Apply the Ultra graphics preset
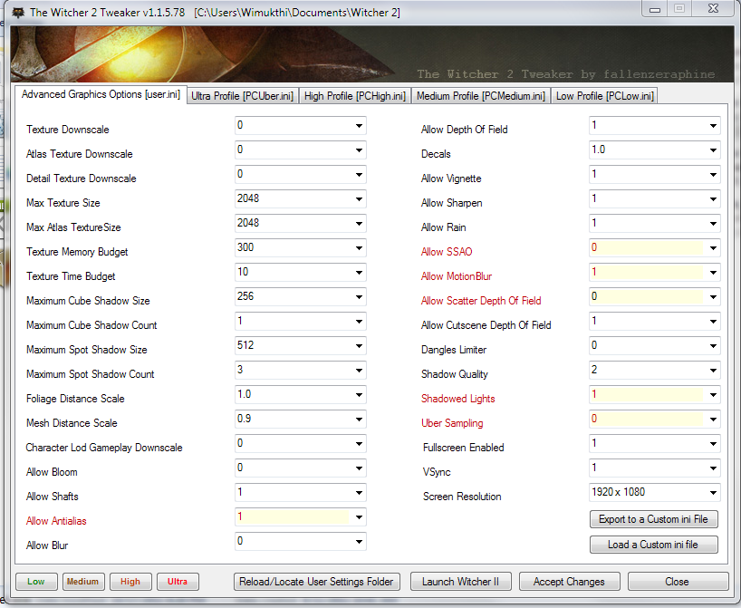 click(x=178, y=581)
